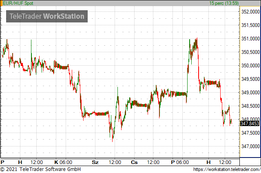Click the 350,5000 price axis label

(x=250, y=52)
